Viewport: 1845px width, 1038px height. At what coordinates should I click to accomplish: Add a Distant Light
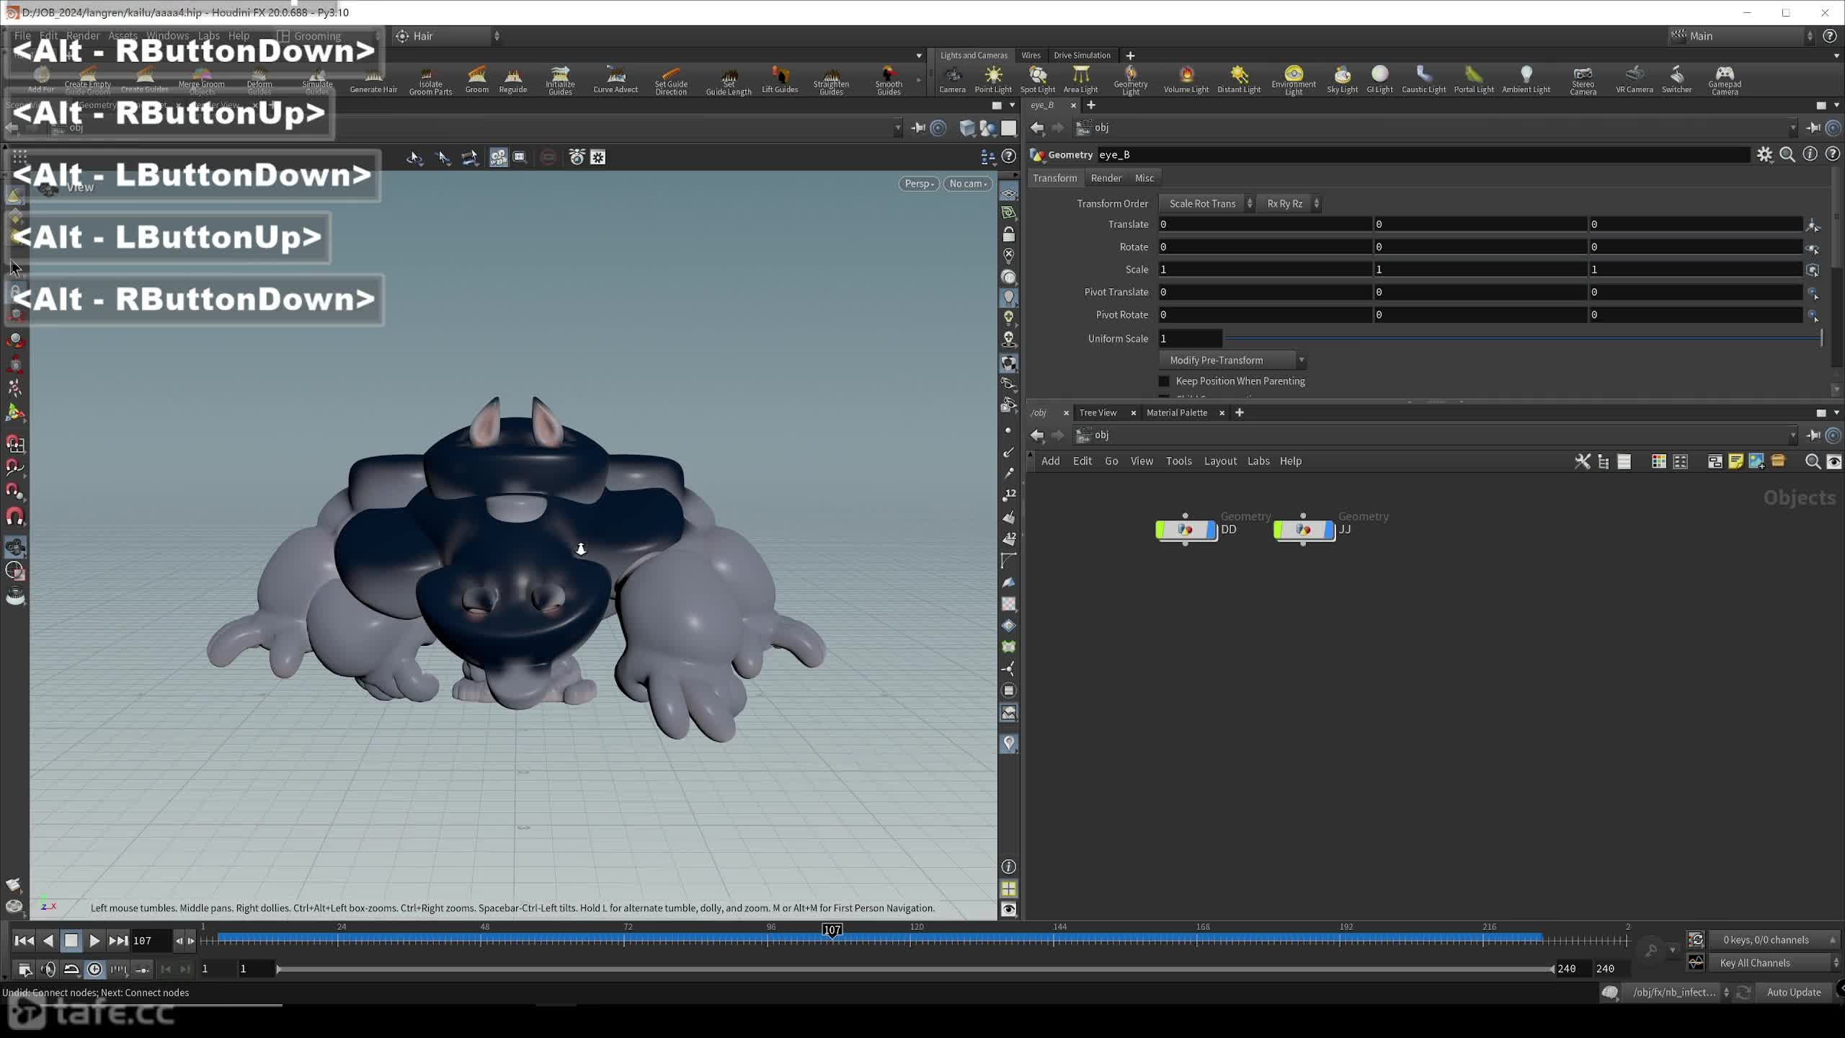(x=1239, y=79)
